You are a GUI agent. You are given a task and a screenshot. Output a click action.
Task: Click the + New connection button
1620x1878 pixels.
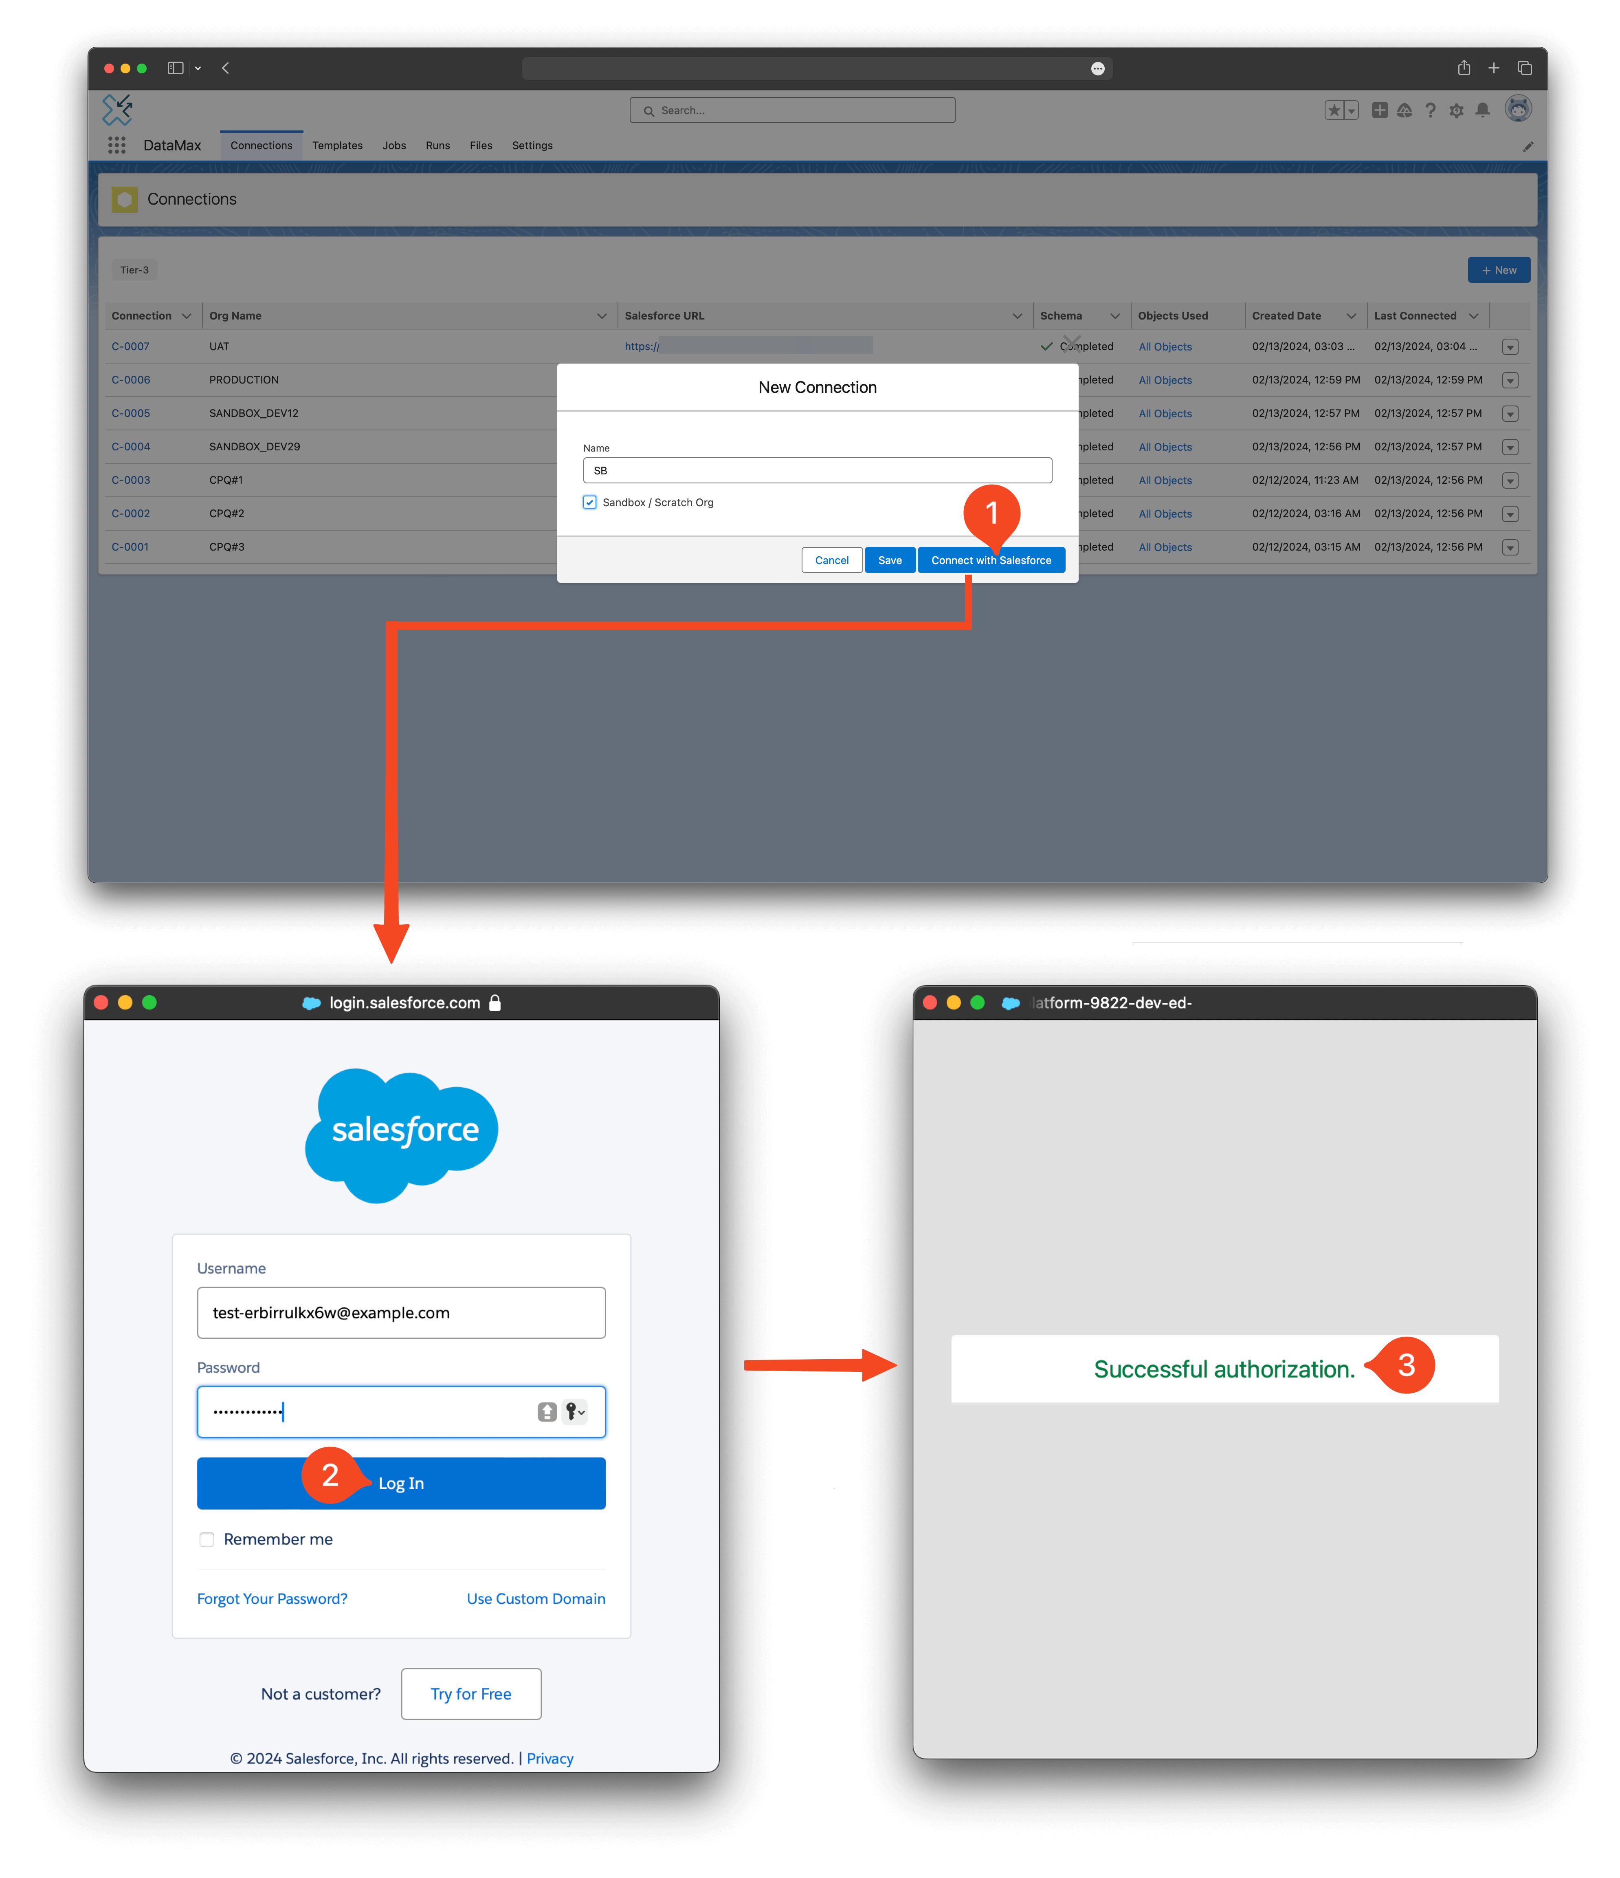(1499, 270)
